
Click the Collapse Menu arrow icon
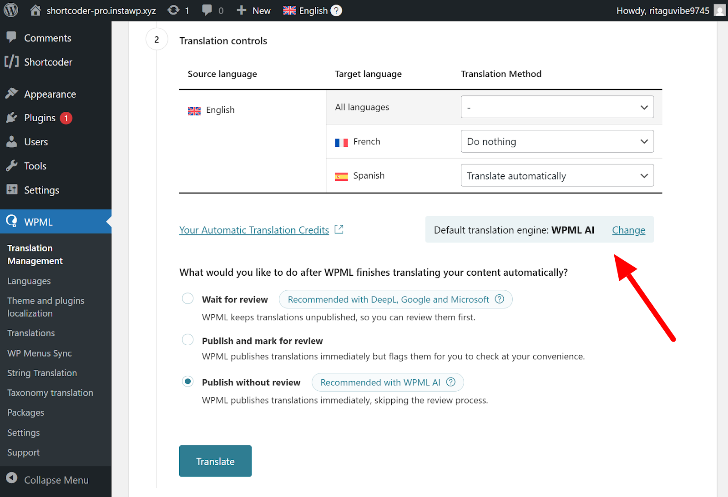coord(12,478)
